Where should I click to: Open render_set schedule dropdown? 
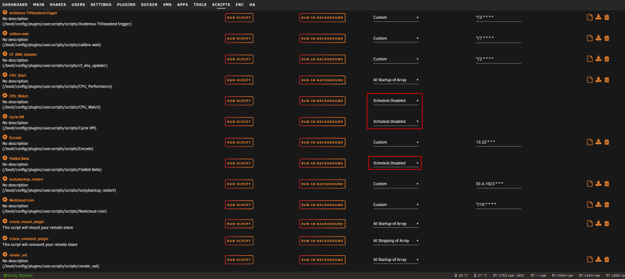click(x=396, y=260)
